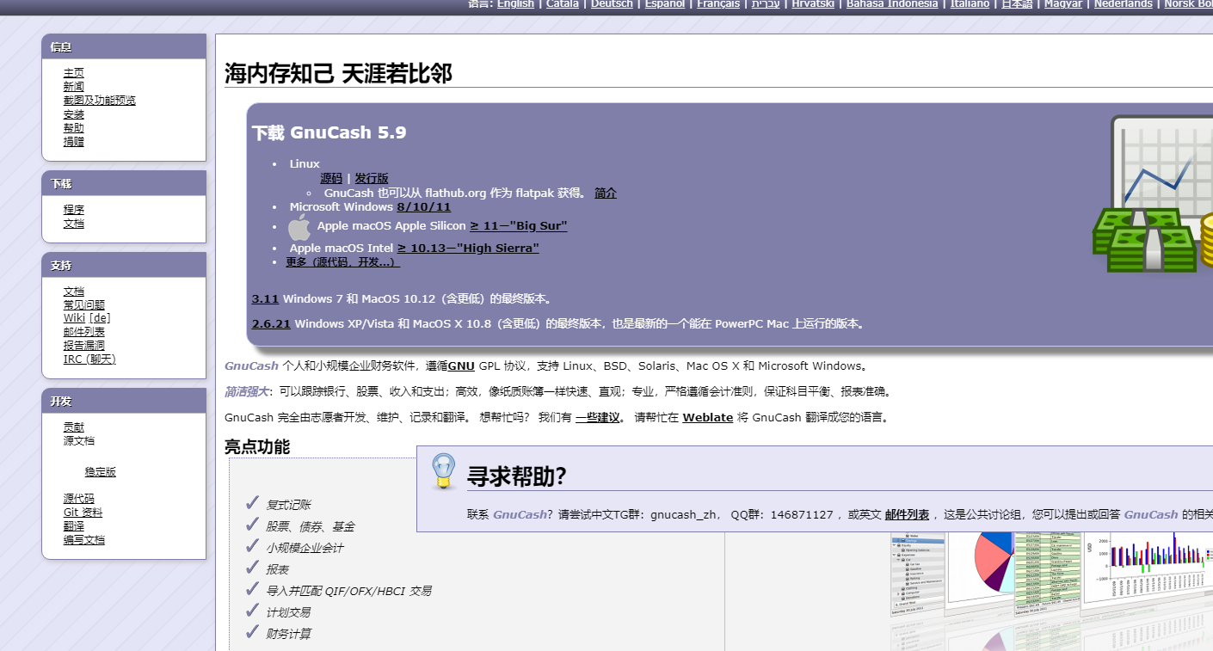Open 编写文档 in the sidebar

pyautogui.click(x=84, y=540)
